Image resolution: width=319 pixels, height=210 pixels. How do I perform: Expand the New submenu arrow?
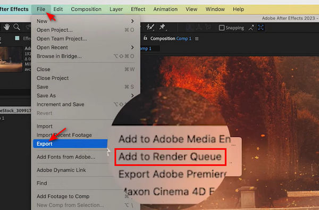pos(132,21)
